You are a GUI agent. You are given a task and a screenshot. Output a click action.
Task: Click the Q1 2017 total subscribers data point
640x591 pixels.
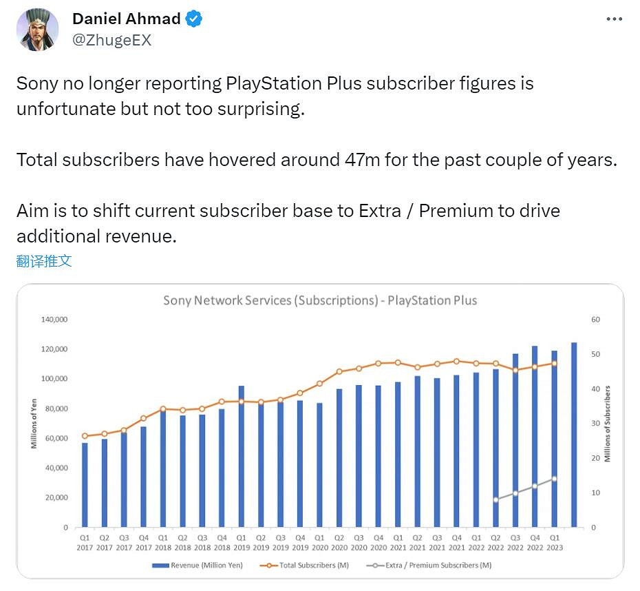85,436
